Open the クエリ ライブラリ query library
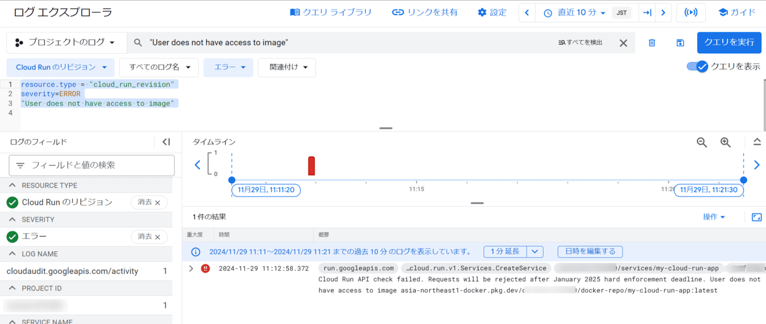 pos(331,13)
